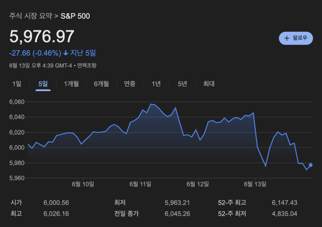This screenshot has height=227, width=322.
Task: Click the 최저 value 5,963.21
Action: tap(177, 203)
